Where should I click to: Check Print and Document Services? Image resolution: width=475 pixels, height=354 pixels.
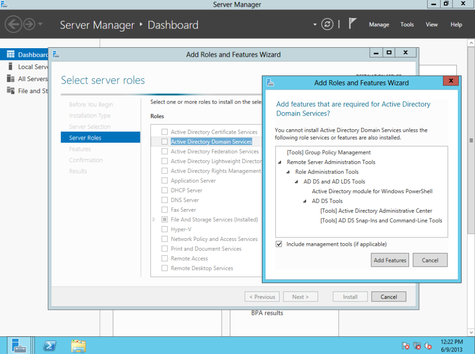[164, 249]
